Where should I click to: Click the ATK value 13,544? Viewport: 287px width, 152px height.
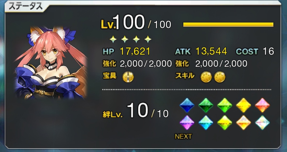click(211, 52)
